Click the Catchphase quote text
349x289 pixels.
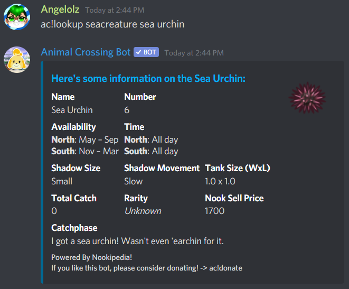pos(137,241)
